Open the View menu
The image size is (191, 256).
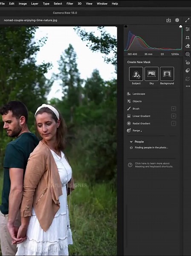tap(89, 3)
